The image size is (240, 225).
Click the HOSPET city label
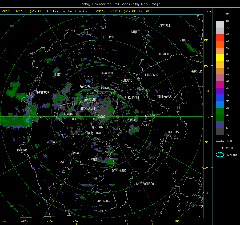coord(145,125)
